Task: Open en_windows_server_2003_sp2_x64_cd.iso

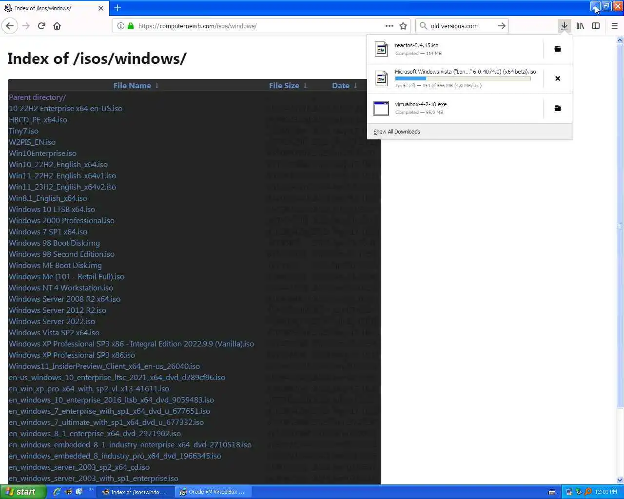Action: coord(79,467)
